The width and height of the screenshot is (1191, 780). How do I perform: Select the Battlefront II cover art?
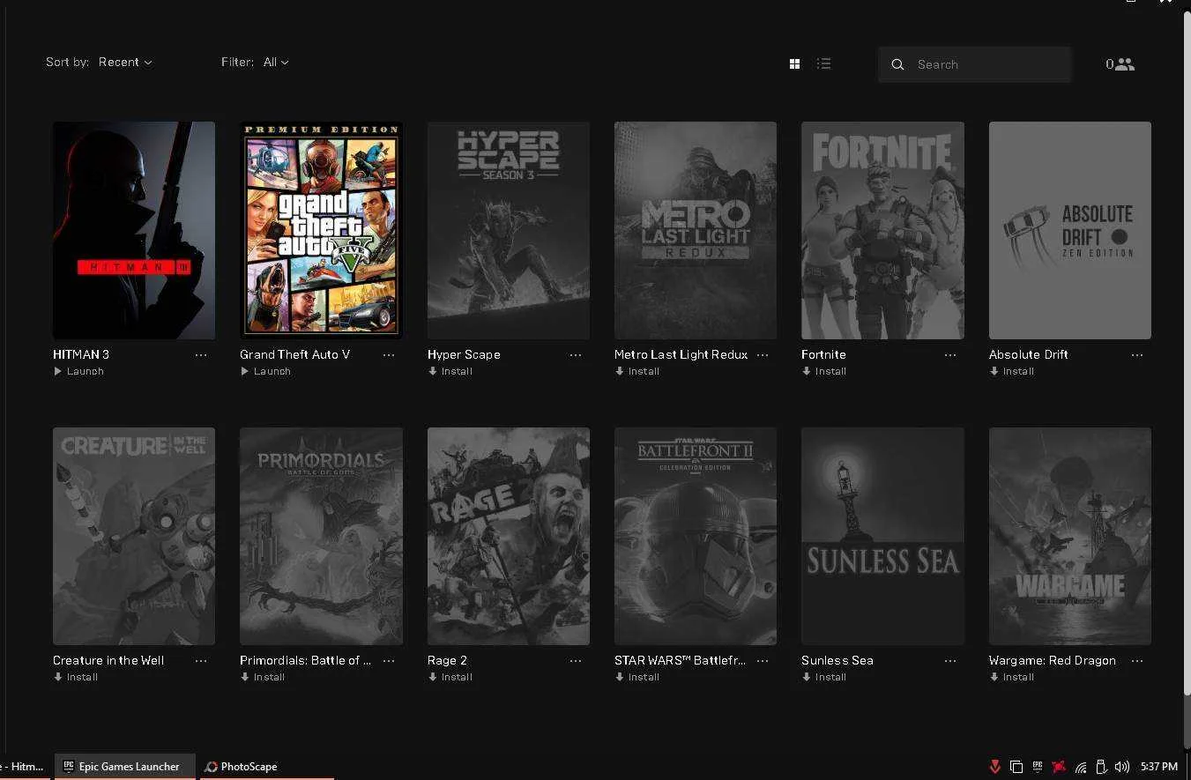(x=696, y=536)
